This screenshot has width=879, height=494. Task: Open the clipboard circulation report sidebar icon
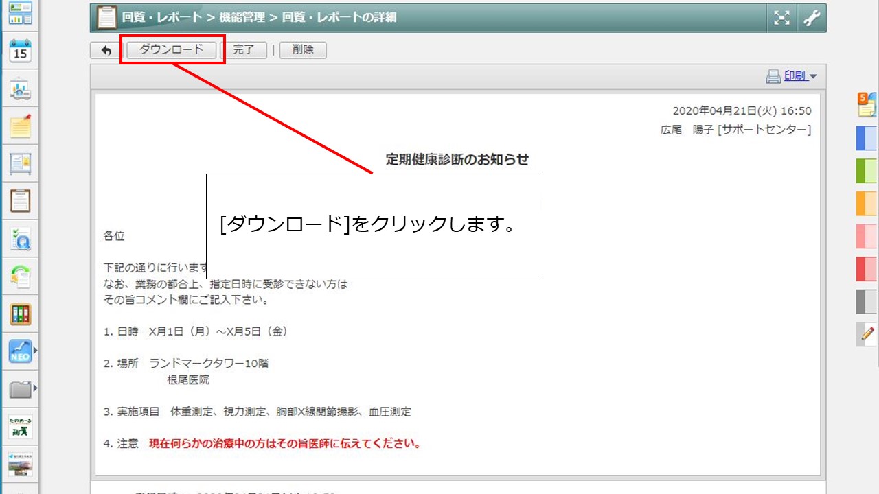pyautogui.click(x=21, y=200)
